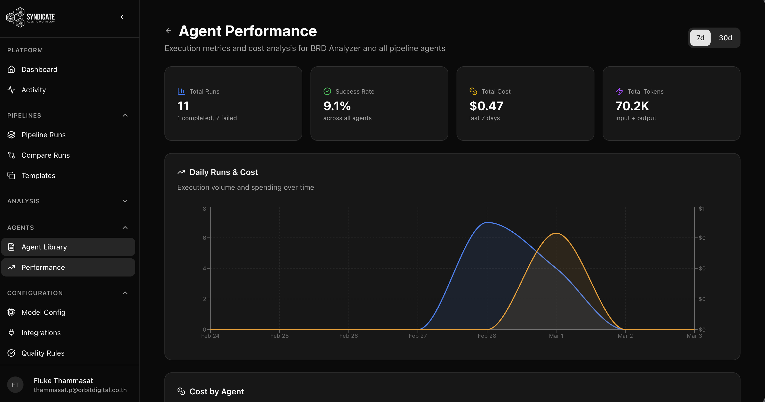Collapse the Agents section
The height and width of the screenshot is (402, 765).
[x=125, y=228]
